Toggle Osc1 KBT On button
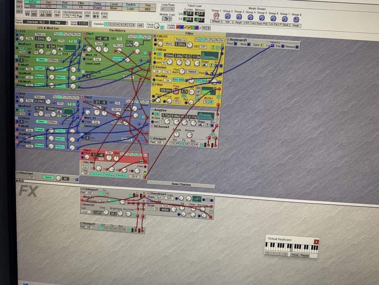 pyautogui.click(x=119, y=39)
